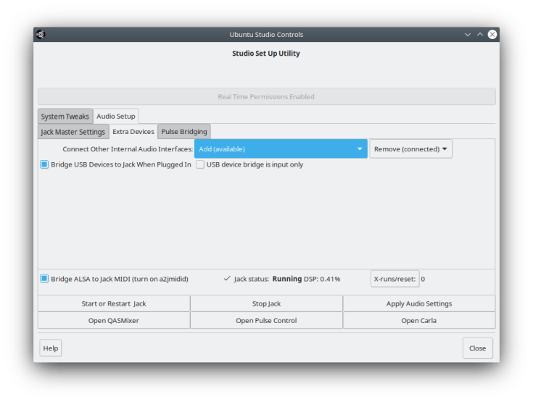The width and height of the screenshot is (533, 402).
Task: Select the Extra Devices tab
Action: pos(133,132)
